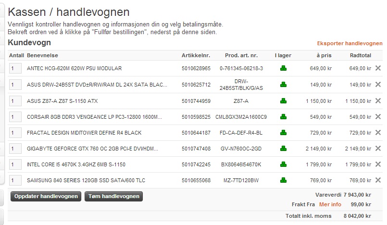Select product code CML8GX3M2A1600C9
This screenshot has width=387, height=225.
241,117
